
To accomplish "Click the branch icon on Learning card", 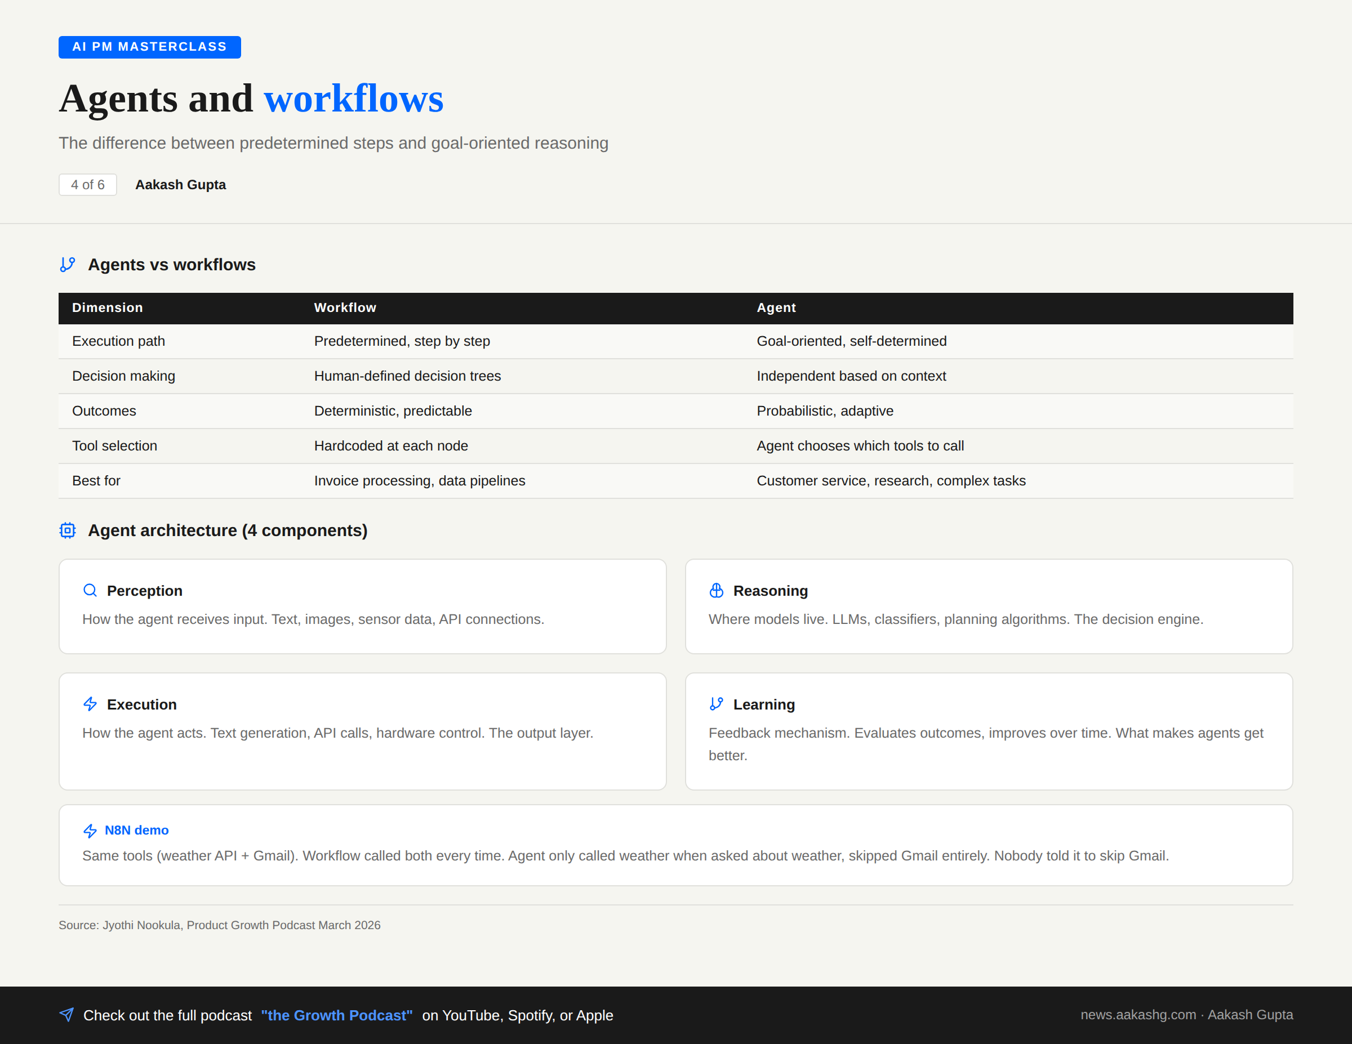I will [x=716, y=704].
